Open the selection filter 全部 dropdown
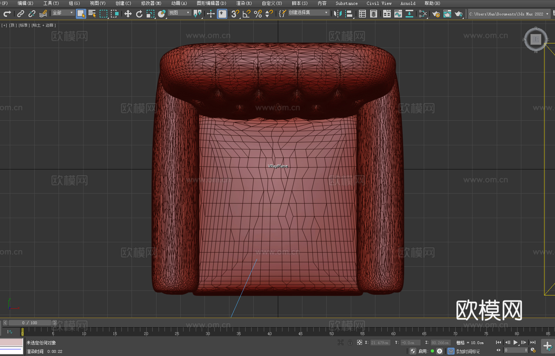 click(63, 13)
